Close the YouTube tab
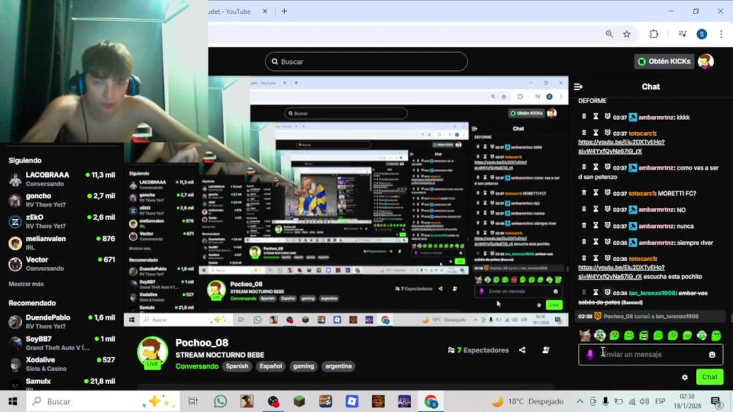 click(265, 11)
